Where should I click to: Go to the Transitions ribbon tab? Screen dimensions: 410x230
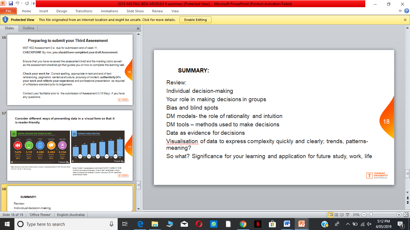84,11
